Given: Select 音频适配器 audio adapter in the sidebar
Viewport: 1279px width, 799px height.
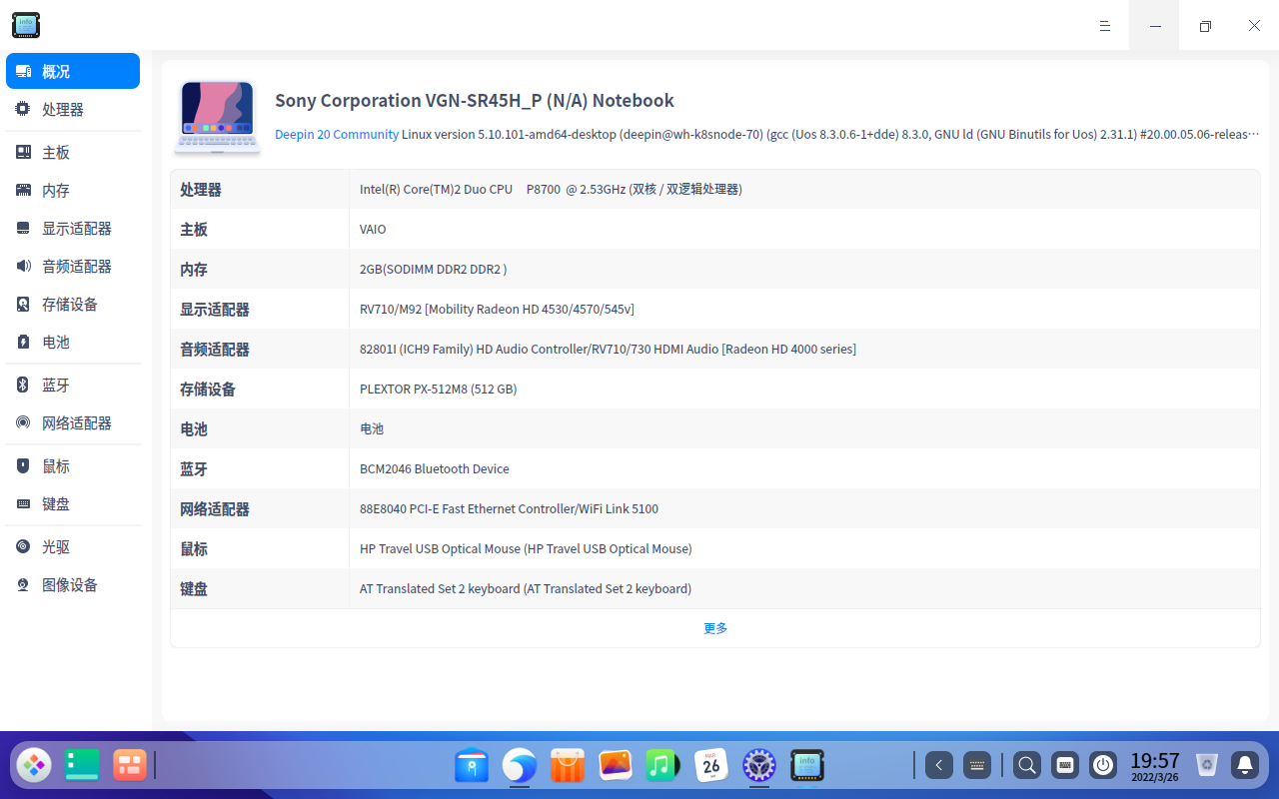Looking at the screenshot, I should pyautogui.click(x=73, y=266).
